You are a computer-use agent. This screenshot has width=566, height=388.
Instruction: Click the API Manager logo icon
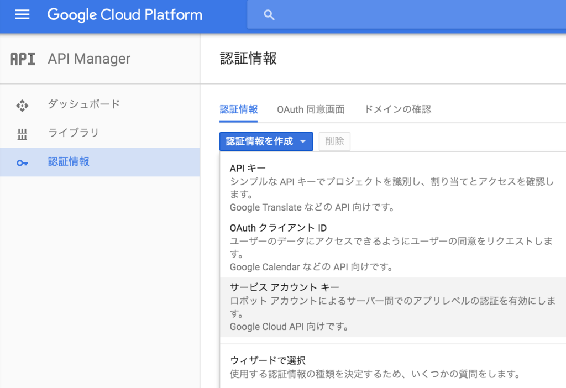click(x=23, y=59)
